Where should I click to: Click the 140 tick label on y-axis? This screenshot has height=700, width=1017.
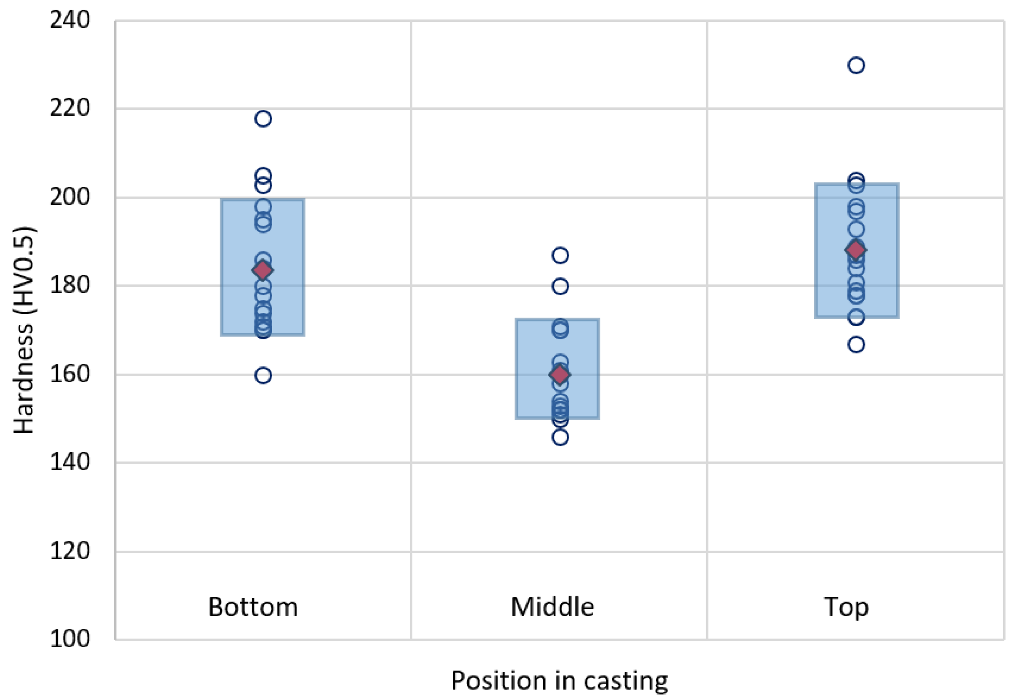click(70, 462)
